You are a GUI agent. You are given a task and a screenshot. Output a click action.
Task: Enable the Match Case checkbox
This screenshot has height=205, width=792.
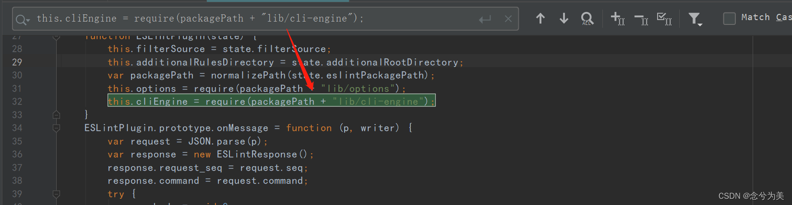click(729, 19)
